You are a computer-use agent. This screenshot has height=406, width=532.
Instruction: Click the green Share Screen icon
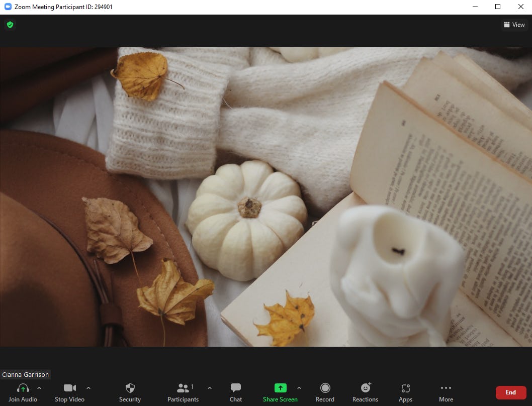point(280,387)
